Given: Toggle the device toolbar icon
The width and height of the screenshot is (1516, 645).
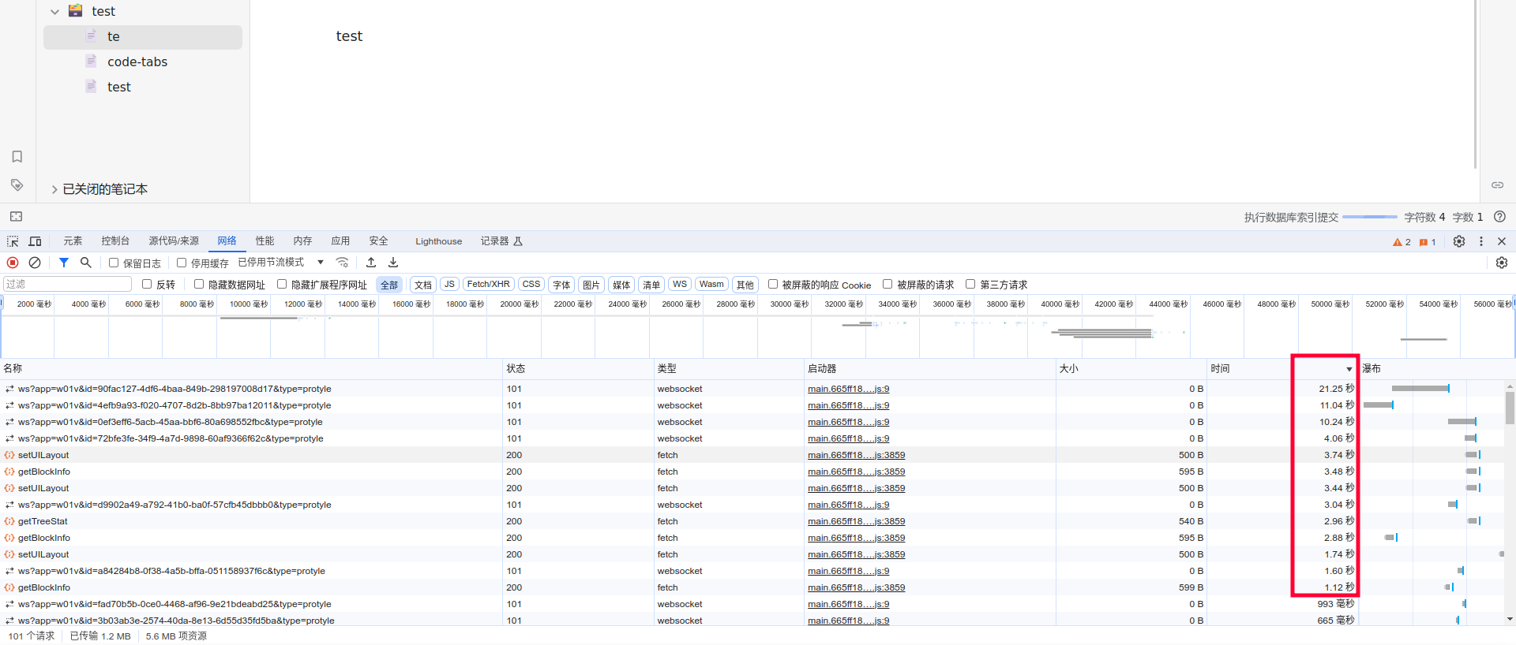Looking at the screenshot, I should 35,241.
